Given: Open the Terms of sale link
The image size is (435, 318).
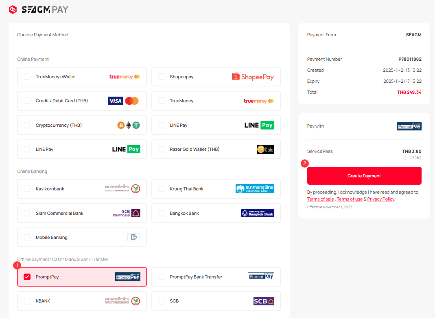Looking at the screenshot, I should coord(320,199).
